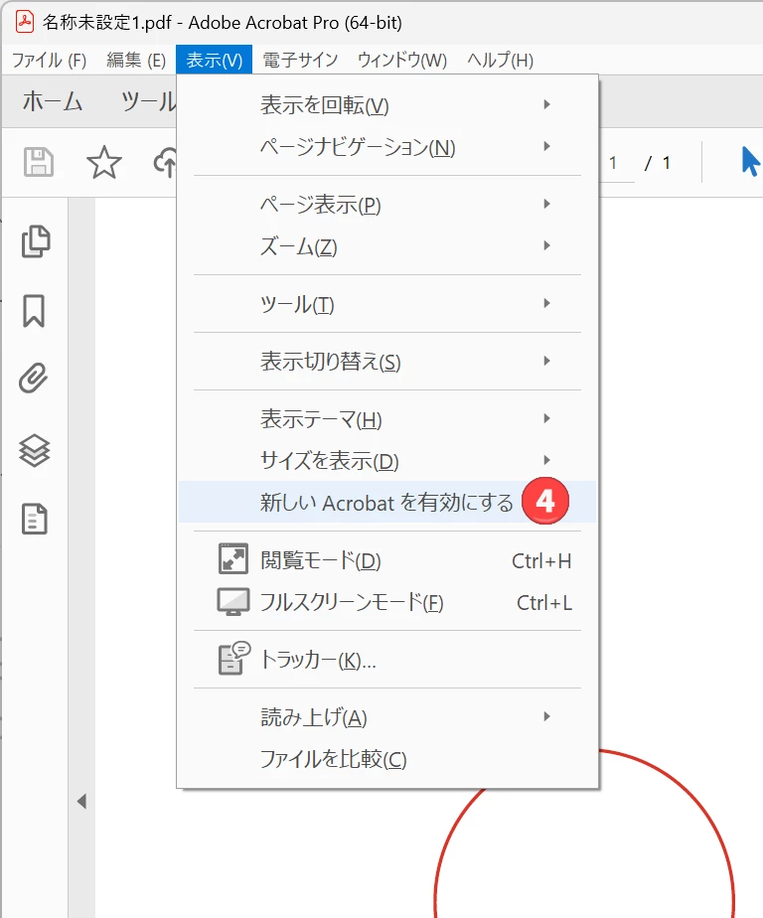Collapse the navigation pane with left triangle
The image size is (763, 918).
(x=82, y=801)
